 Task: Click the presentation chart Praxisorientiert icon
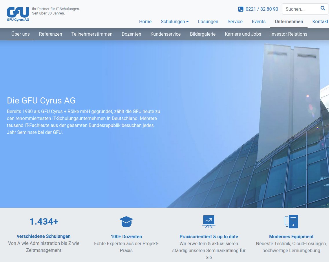(209, 222)
